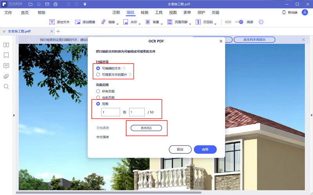Select the 所有页面 radio option
Image resolution: width=313 pixels, height=195 pixels.
[98, 91]
